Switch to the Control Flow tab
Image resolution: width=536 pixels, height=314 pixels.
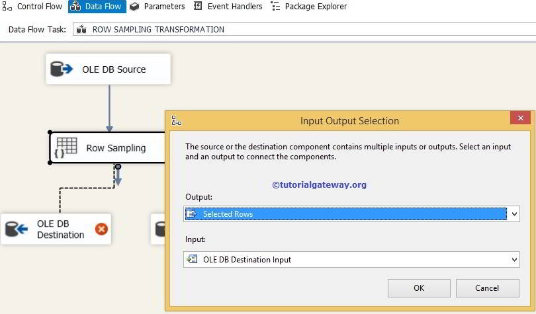click(x=32, y=6)
